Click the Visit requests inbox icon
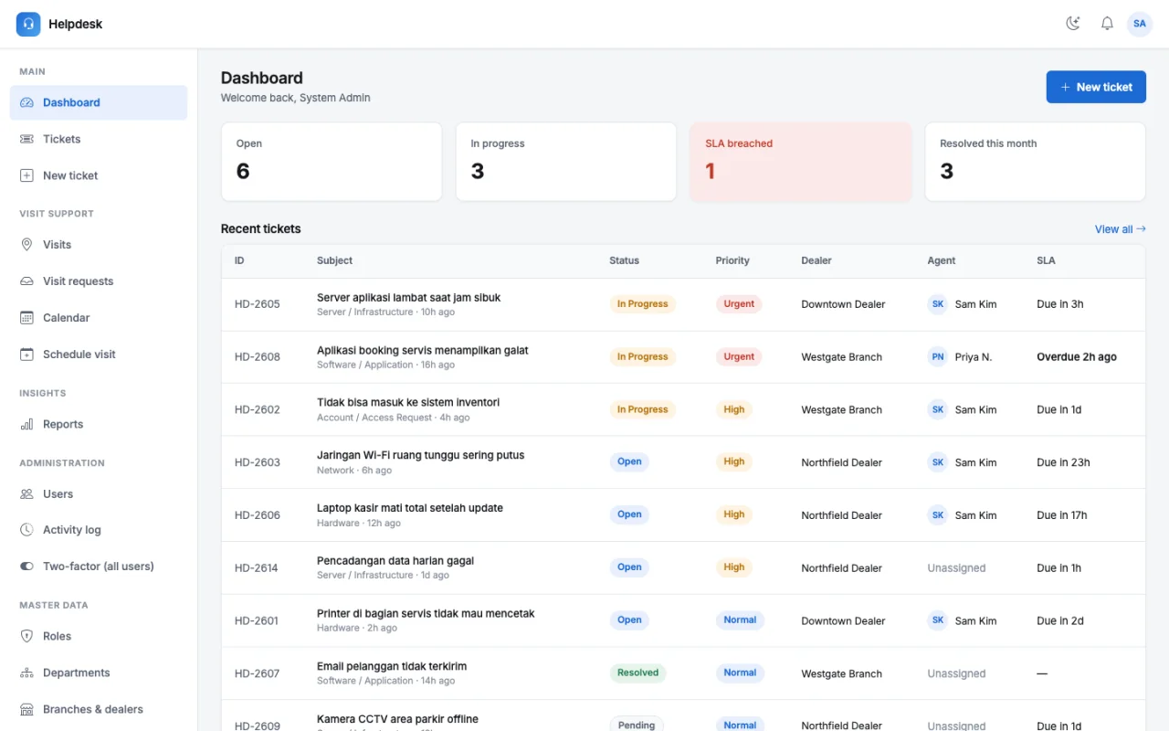The height and width of the screenshot is (731, 1169). point(26,281)
